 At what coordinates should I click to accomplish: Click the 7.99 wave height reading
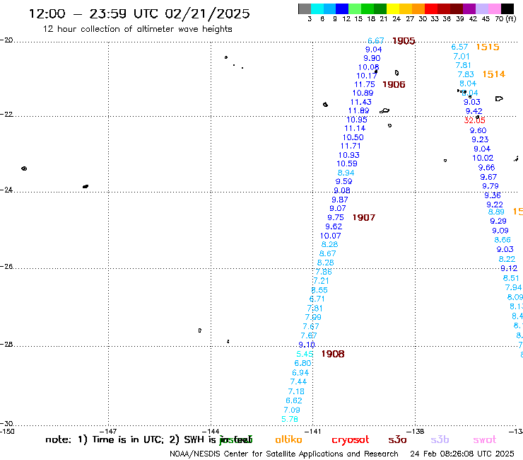(x=313, y=317)
